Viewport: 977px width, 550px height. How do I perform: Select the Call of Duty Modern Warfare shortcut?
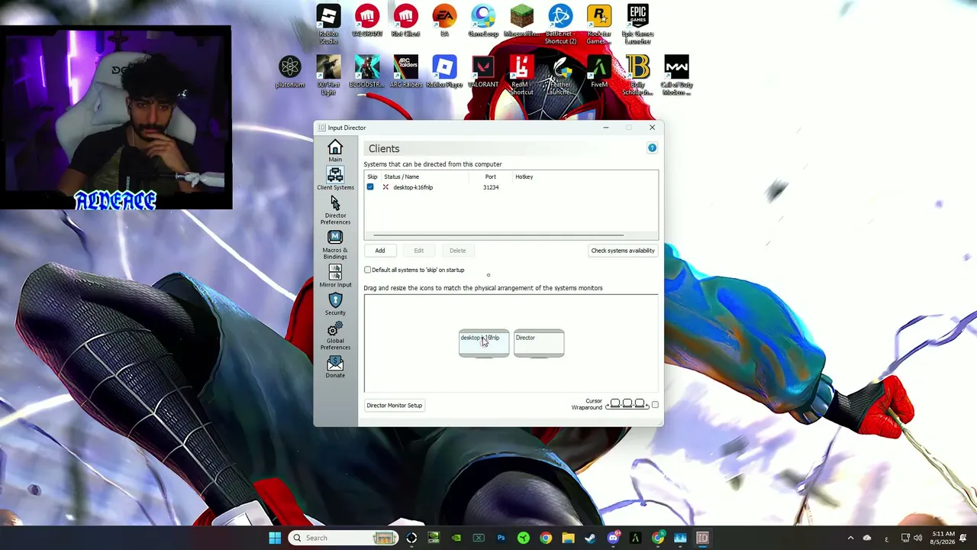[676, 75]
